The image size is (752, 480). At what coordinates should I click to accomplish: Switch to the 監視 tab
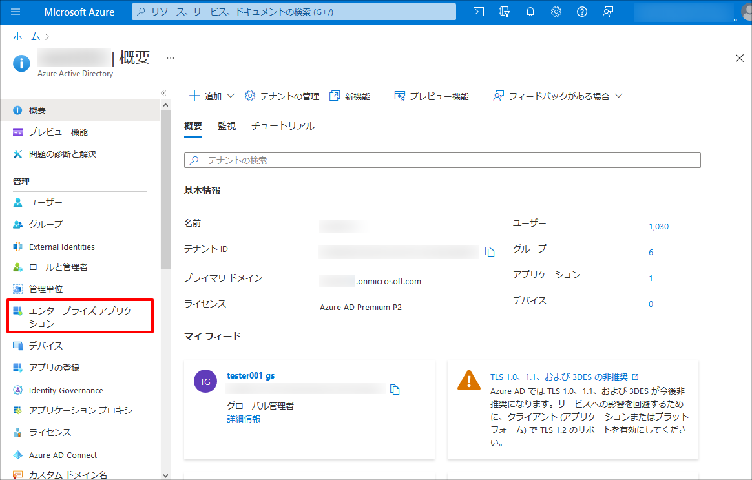coord(227,125)
